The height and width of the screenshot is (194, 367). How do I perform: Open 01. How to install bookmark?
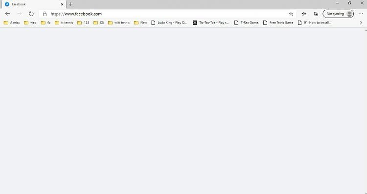click(314, 22)
